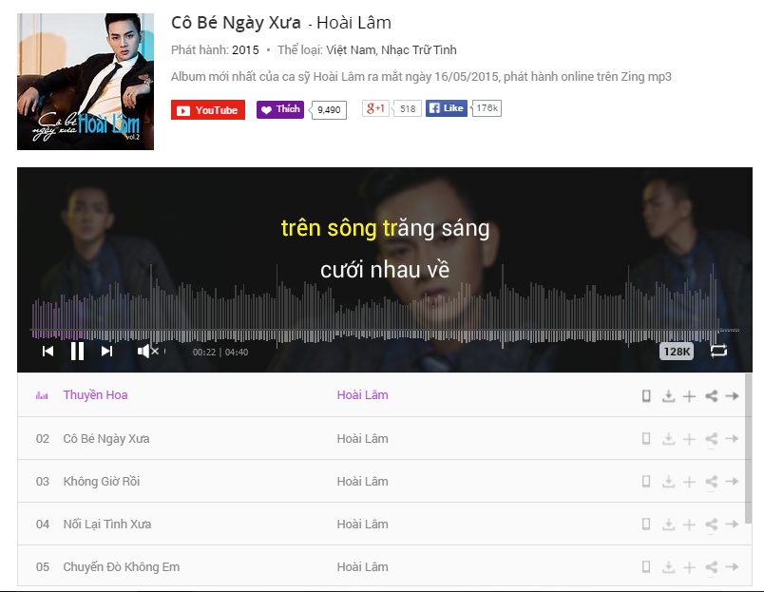This screenshot has width=764, height=592.
Task: Go to Không Giờ Rồi song page arrow
Action: coord(732,482)
